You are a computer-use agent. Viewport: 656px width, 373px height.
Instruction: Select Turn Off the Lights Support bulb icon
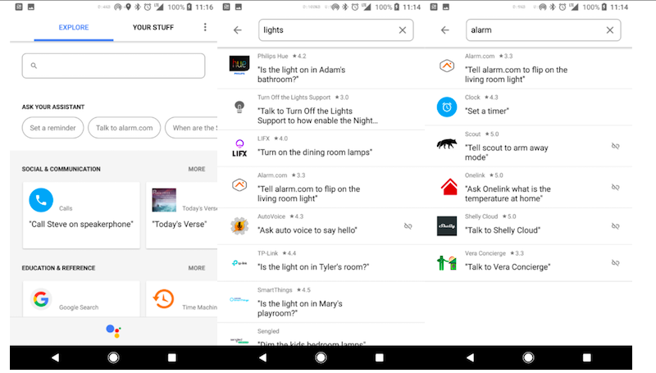tap(239, 107)
